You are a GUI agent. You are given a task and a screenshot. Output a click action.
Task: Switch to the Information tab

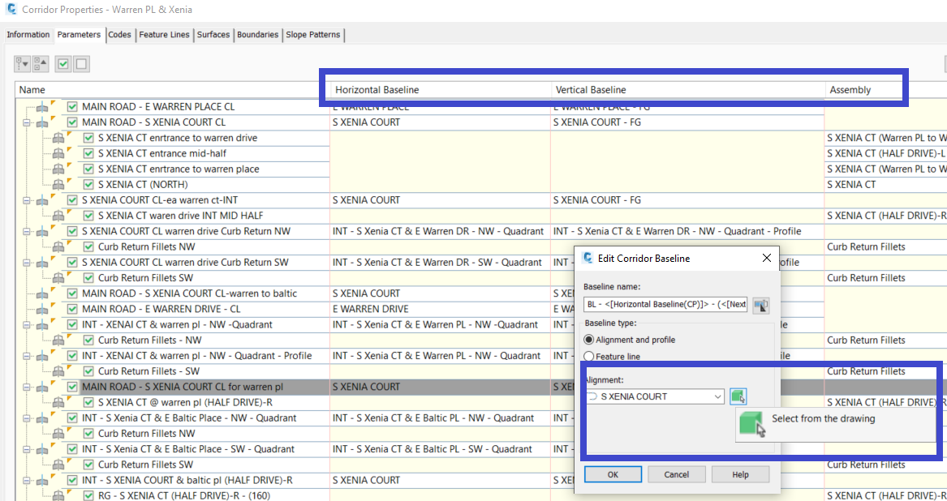tap(28, 35)
